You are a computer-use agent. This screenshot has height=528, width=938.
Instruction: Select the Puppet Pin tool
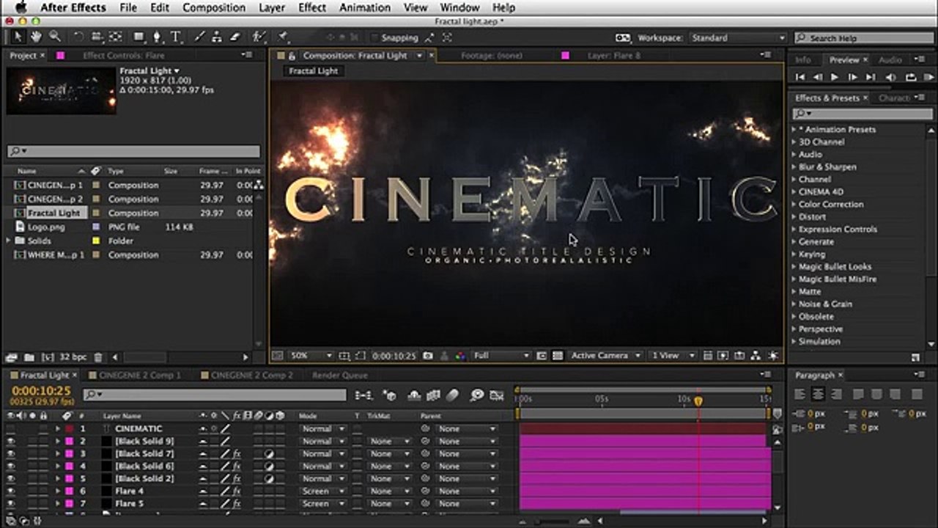282,37
